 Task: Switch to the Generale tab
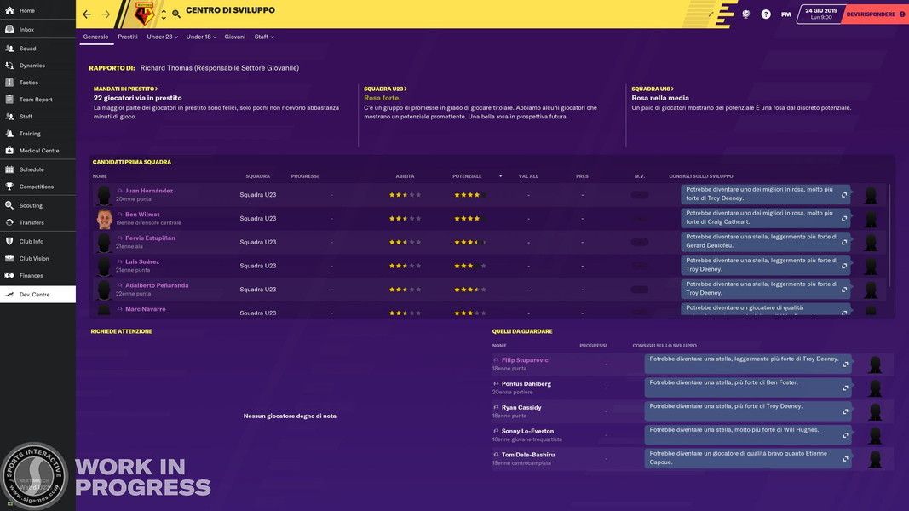[95, 37]
